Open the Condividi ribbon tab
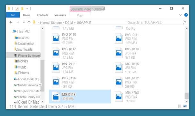This screenshot has height=116, width=195. tap(42, 15)
